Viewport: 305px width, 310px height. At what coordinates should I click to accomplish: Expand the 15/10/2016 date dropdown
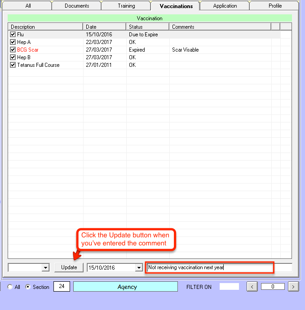(138, 268)
